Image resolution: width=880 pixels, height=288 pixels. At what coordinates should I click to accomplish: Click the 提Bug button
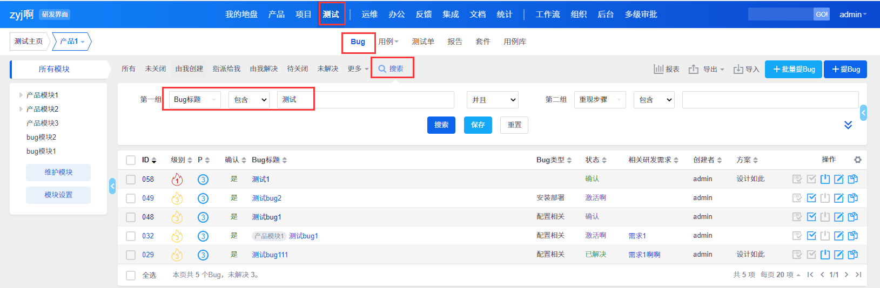pos(845,70)
